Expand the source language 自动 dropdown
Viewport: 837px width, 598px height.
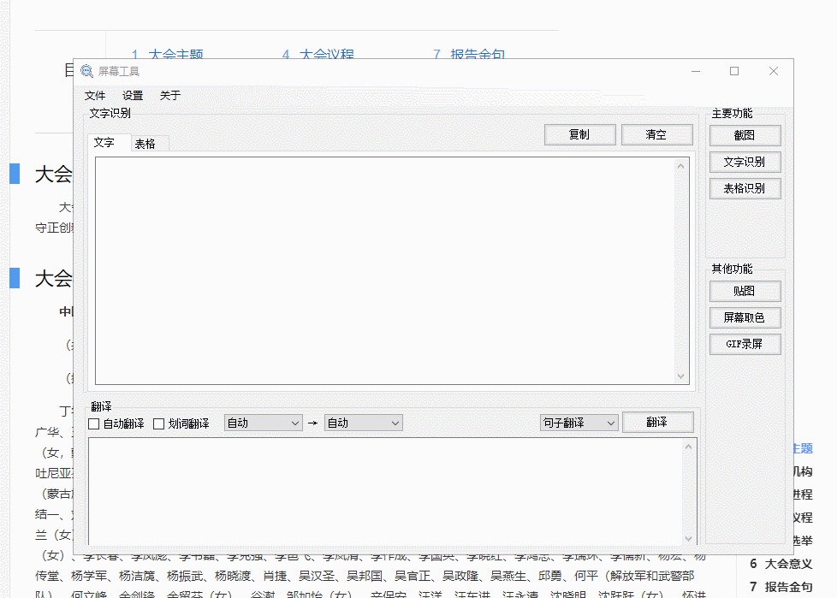click(x=263, y=423)
